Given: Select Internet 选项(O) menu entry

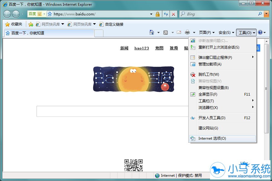Looking at the screenshot, I should pos(222,138).
